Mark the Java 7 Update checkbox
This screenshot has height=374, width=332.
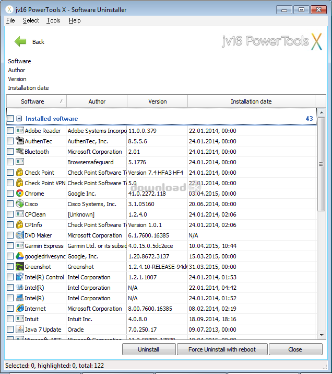(x=10, y=330)
